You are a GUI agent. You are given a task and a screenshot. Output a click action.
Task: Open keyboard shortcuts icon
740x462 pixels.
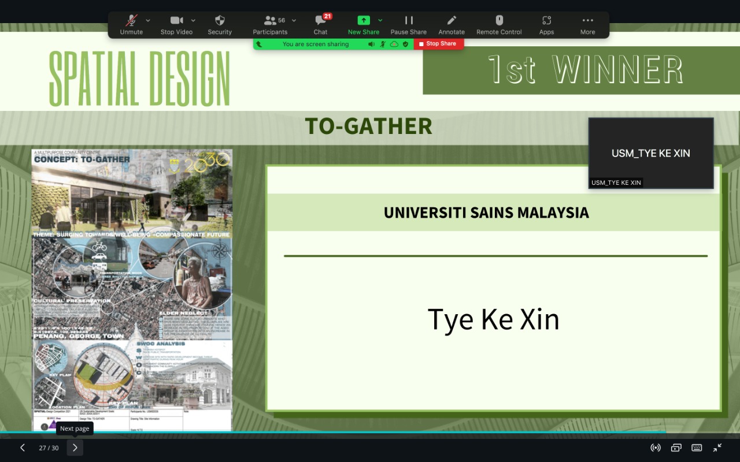click(x=697, y=448)
